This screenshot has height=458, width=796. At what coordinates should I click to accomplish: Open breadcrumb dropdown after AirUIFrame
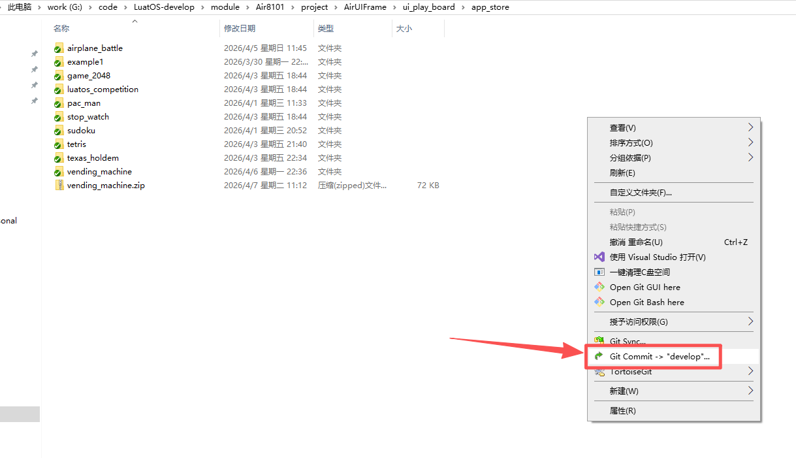coord(394,7)
